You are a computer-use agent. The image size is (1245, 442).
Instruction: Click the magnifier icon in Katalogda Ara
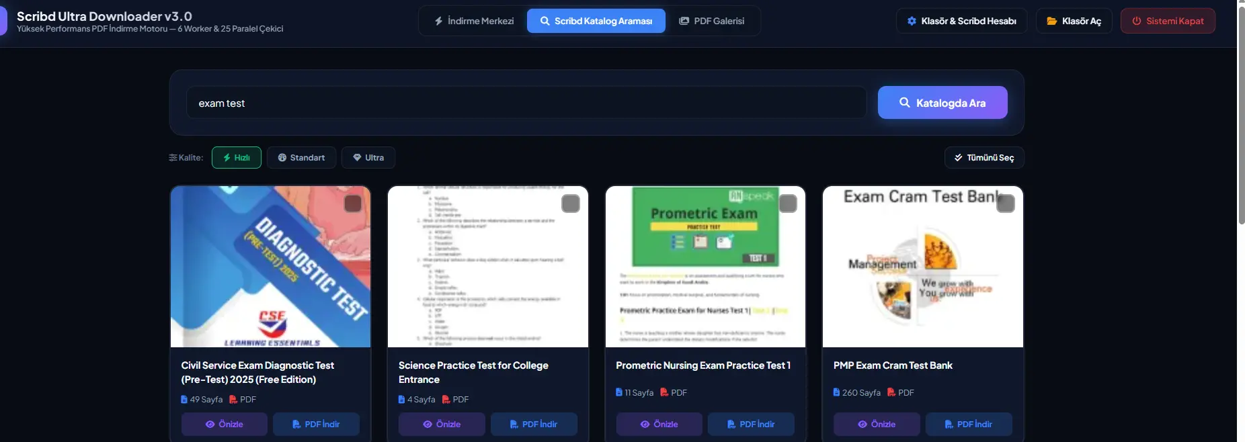905,102
